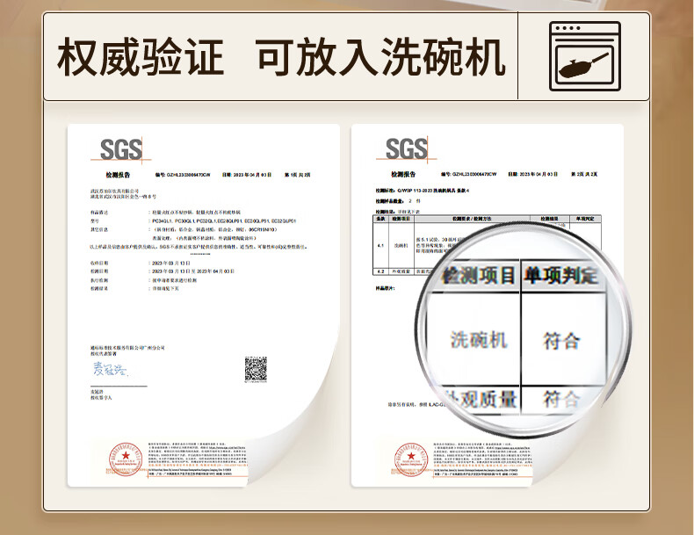Click the left SGS report page thumbnail
Image resolution: width=694 pixels, height=535 pixels.
[x=204, y=306]
